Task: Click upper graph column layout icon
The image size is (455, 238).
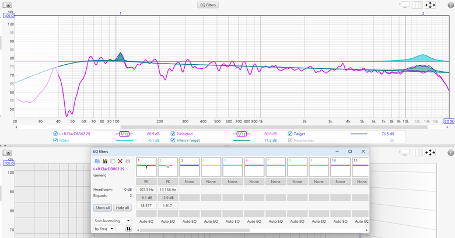Action: pyautogui.click(x=417, y=5)
